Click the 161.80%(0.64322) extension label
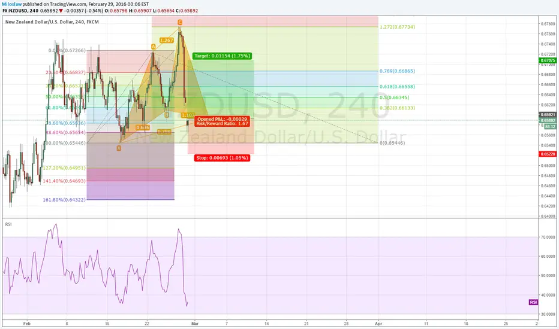 click(x=64, y=200)
